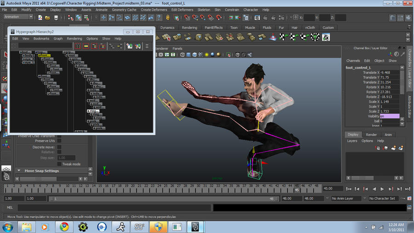Click the blue sphere shading icon in viewport toolbar
Image resolution: width=414 pixels, height=233 pixels.
pyautogui.click(x=213, y=55)
